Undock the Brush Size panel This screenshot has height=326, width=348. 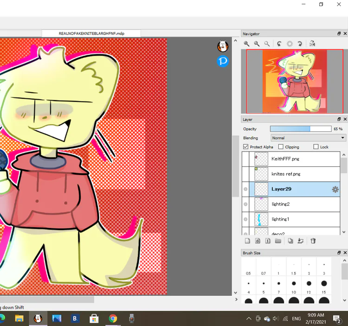pyautogui.click(x=339, y=253)
